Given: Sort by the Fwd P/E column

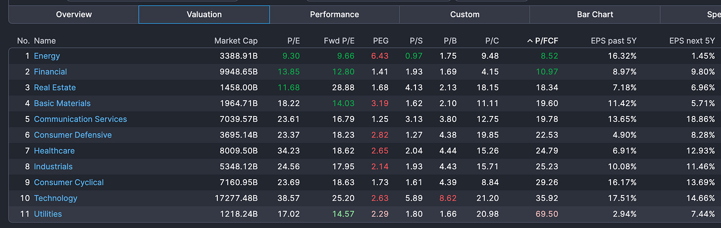Looking at the screenshot, I should (x=339, y=41).
